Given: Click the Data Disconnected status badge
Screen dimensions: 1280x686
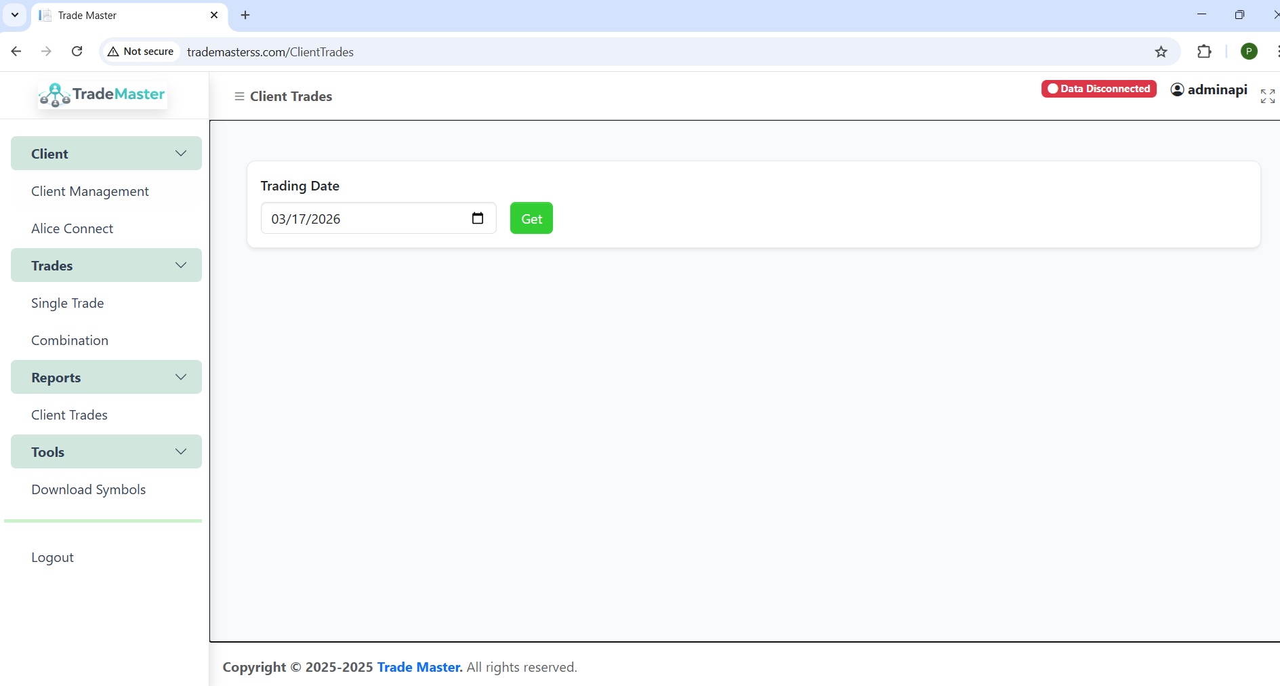Looking at the screenshot, I should click(x=1098, y=89).
